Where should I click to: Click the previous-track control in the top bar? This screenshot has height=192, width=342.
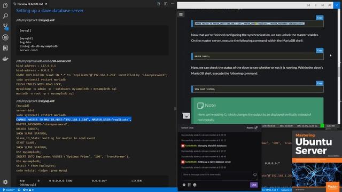308,5
